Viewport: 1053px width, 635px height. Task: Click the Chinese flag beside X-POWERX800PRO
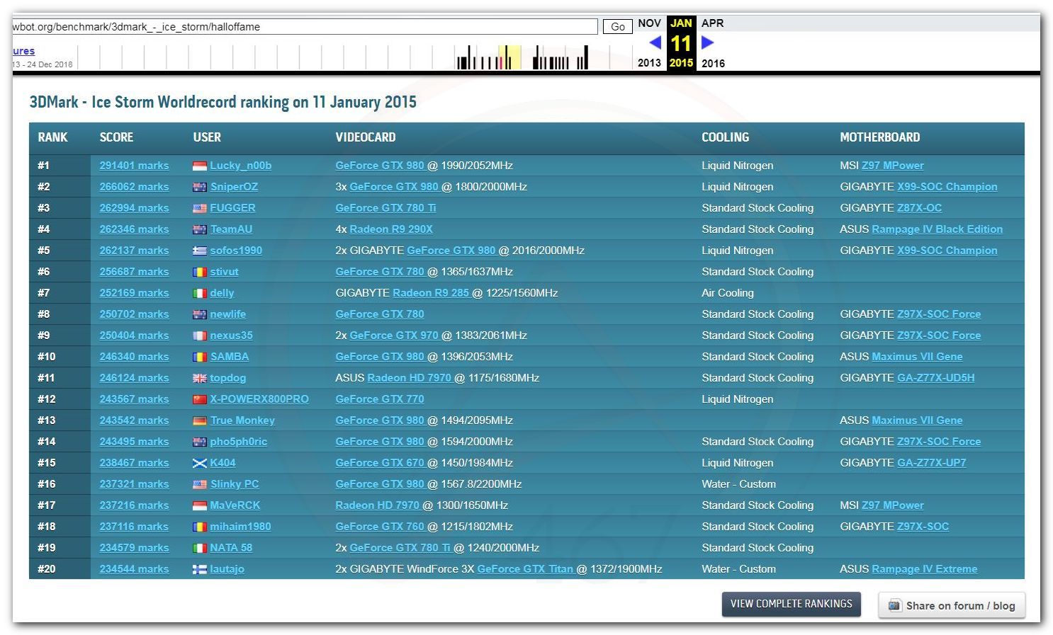[x=199, y=399]
